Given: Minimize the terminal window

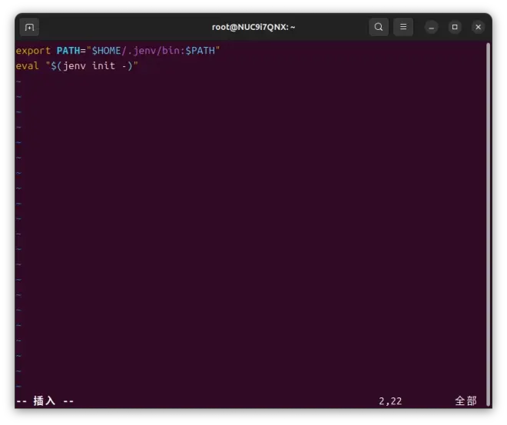Looking at the screenshot, I should click(x=432, y=27).
